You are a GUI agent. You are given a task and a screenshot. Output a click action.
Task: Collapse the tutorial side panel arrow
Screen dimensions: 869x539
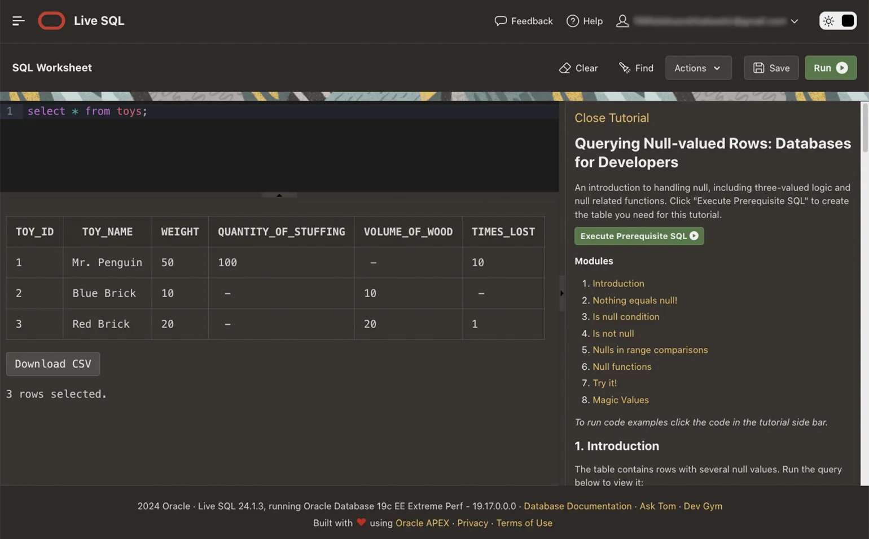(561, 293)
